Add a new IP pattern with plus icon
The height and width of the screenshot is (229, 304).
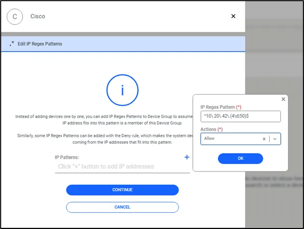[x=186, y=157]
